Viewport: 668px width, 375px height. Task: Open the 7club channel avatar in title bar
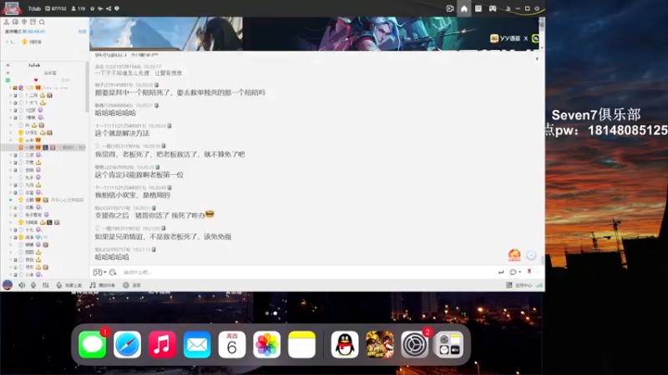click(x=12, y=8)
